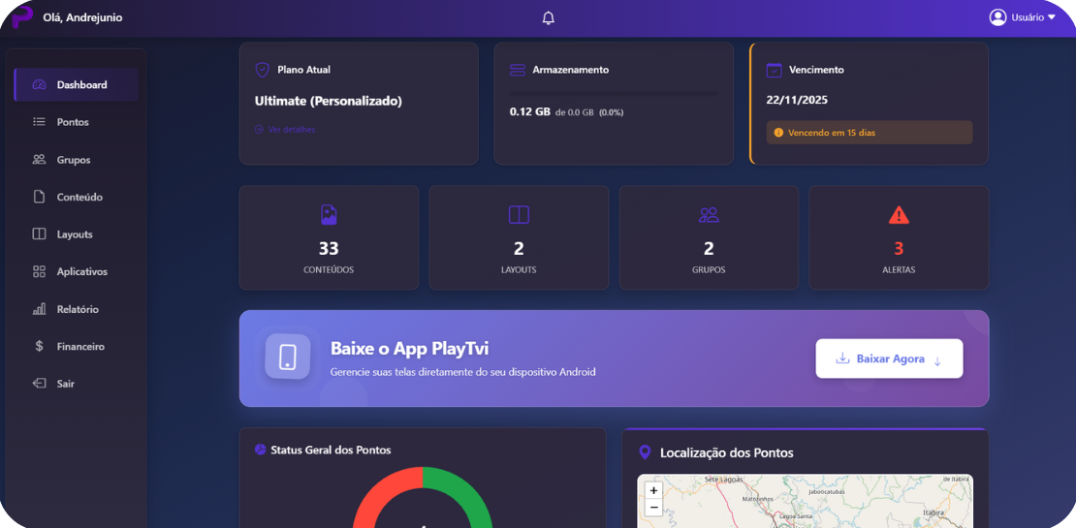This screenshot has width=1076, height=528.
Task: Click the Grupos people icon card
Action: [x=709, y=215]
